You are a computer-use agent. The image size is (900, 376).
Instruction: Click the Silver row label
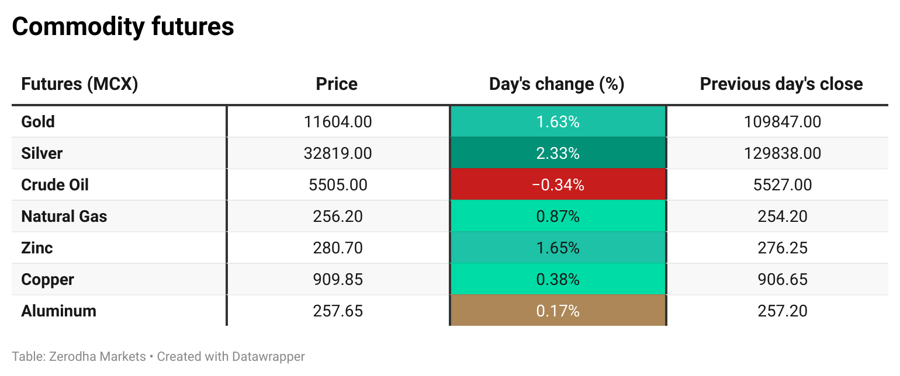41,153
